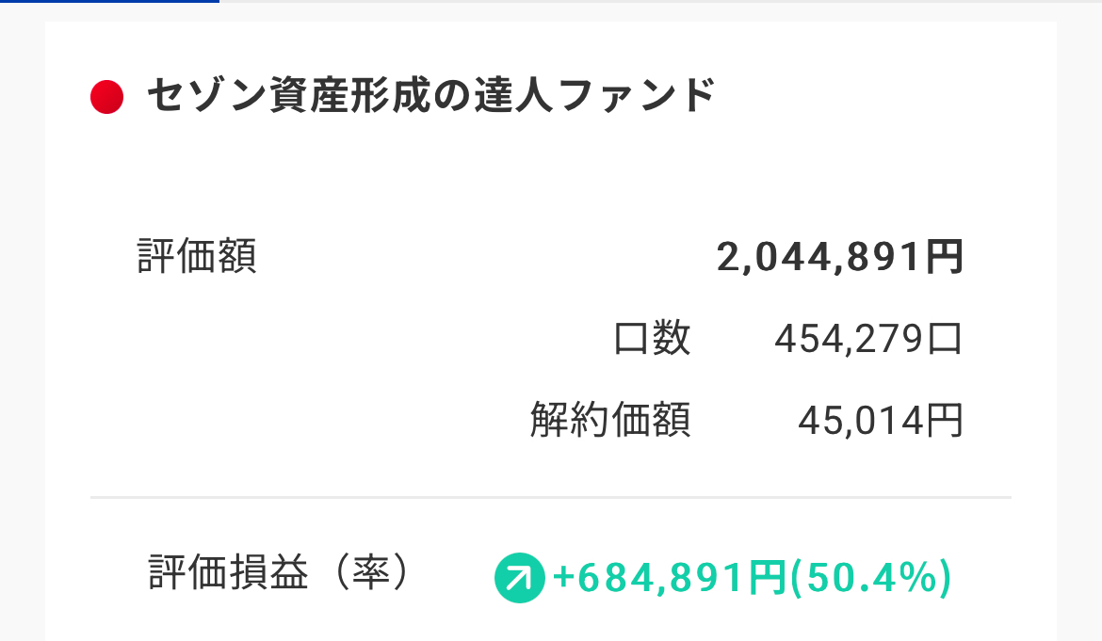Click the red dot beside the fund name
Image resolution: width=1102 pixels, height=641 pixels.
coord(106,97)
